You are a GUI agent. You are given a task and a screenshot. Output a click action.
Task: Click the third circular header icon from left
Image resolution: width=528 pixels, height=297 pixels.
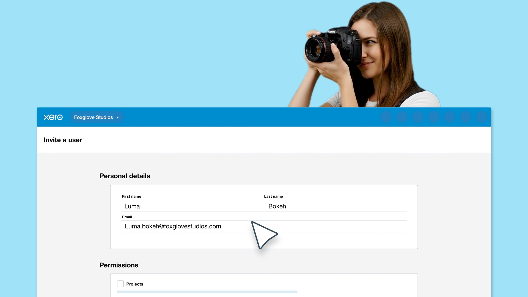[418, 117]
